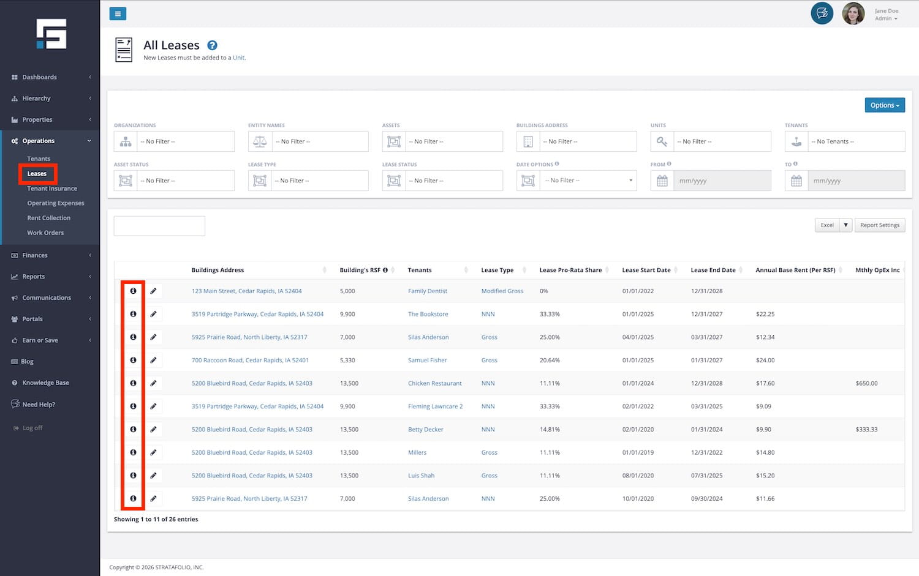This screenshot has height=576, width=919.
Task: Click the arrow next to Excel button
Action: click(x=845, y=225)
